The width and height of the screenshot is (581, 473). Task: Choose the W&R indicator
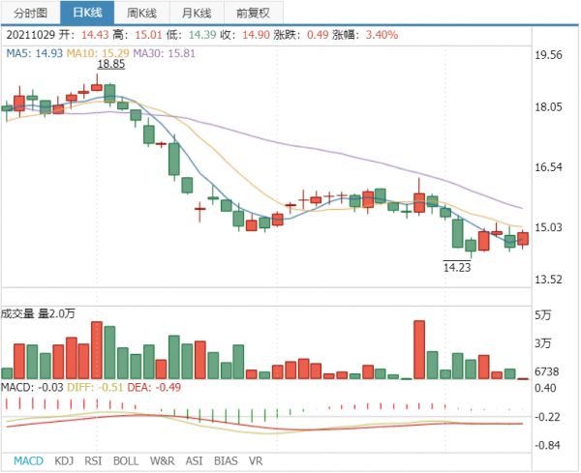click(163, 461)
